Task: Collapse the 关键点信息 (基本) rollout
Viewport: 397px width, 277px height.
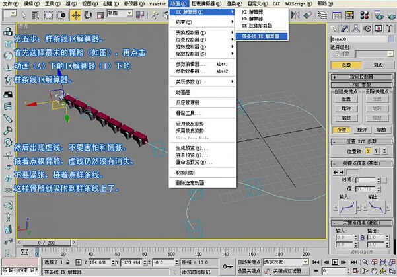Action: click(361, 163)
